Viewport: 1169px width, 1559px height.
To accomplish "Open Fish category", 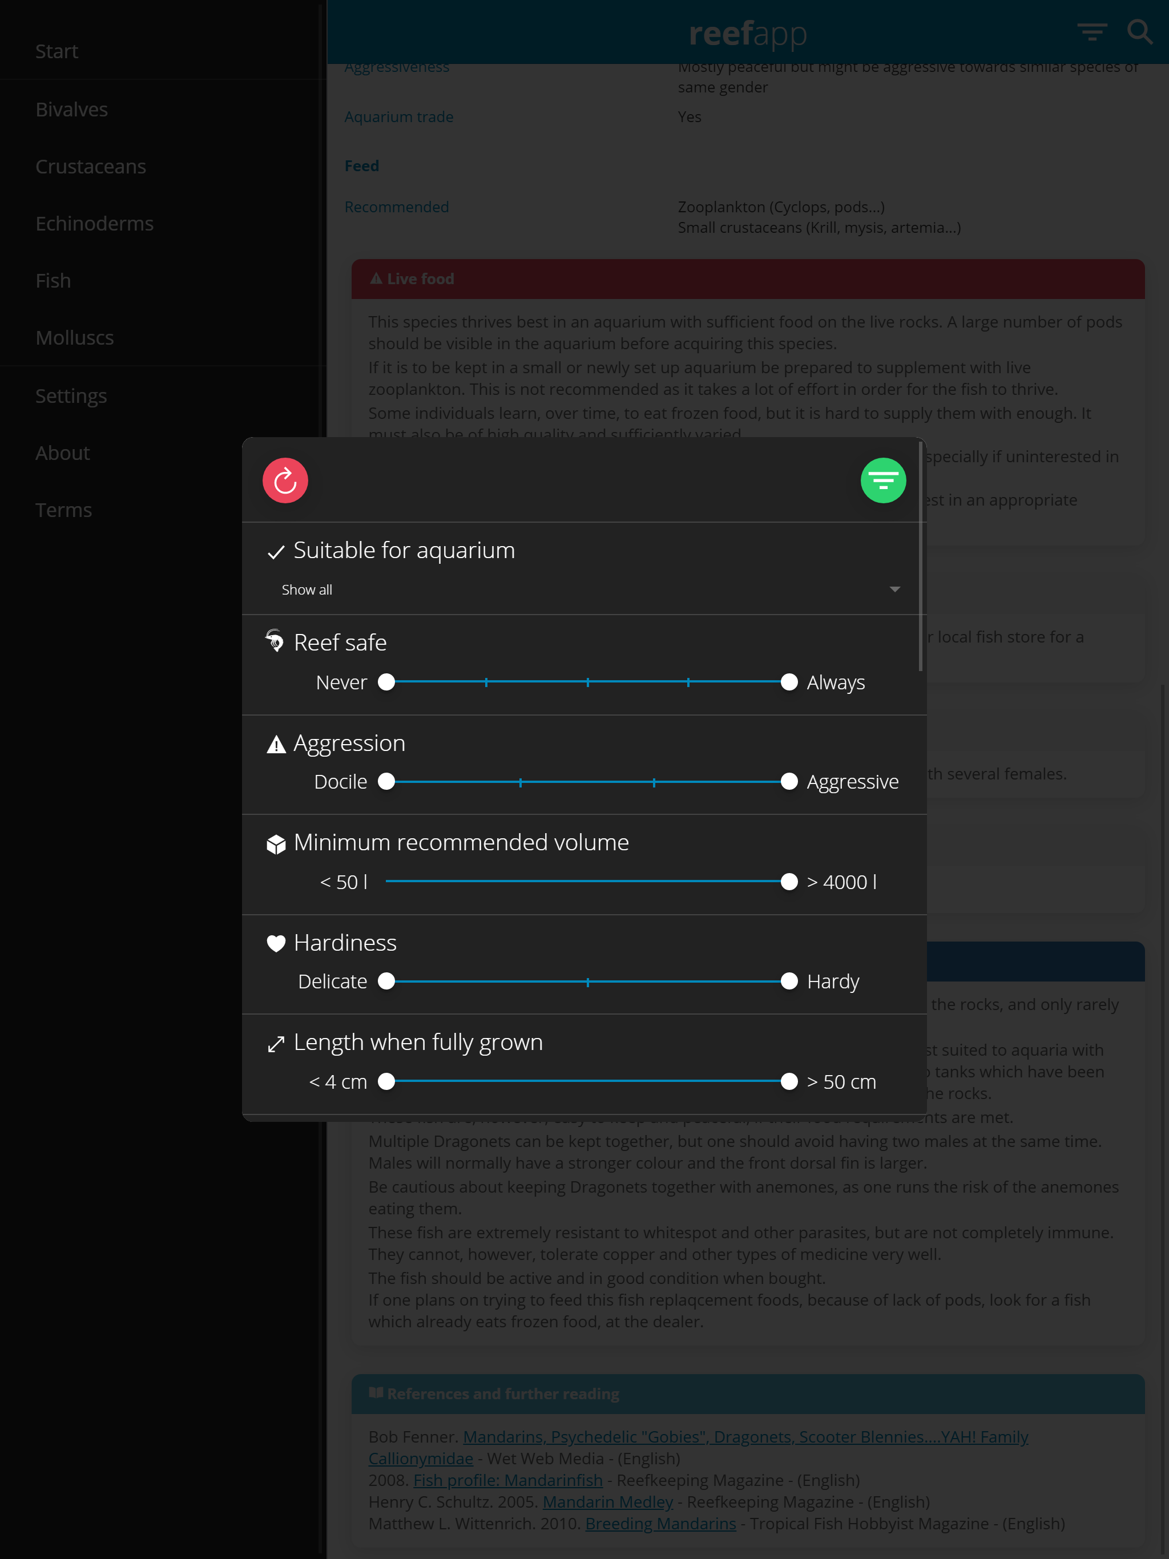I will pos(162,281).
